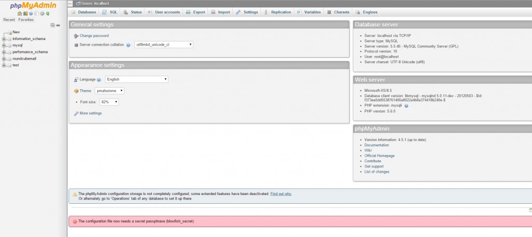Click the Find out why link
The width and height of the screenshot is (532, 237).
click(281, 193)
